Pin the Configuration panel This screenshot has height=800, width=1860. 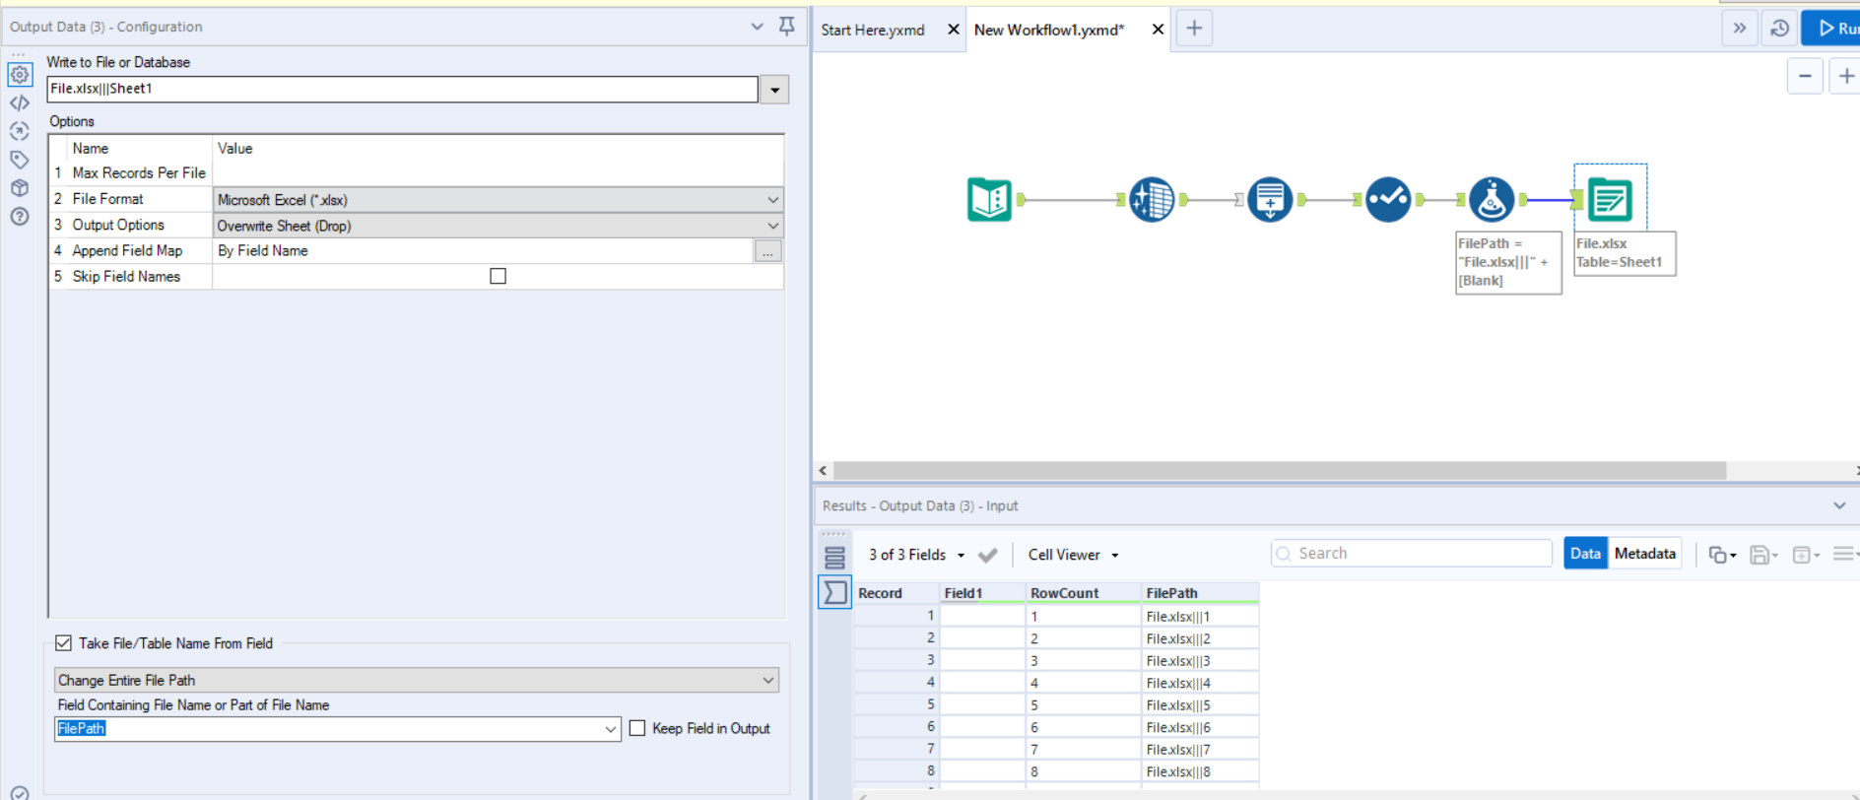(786, 27)
